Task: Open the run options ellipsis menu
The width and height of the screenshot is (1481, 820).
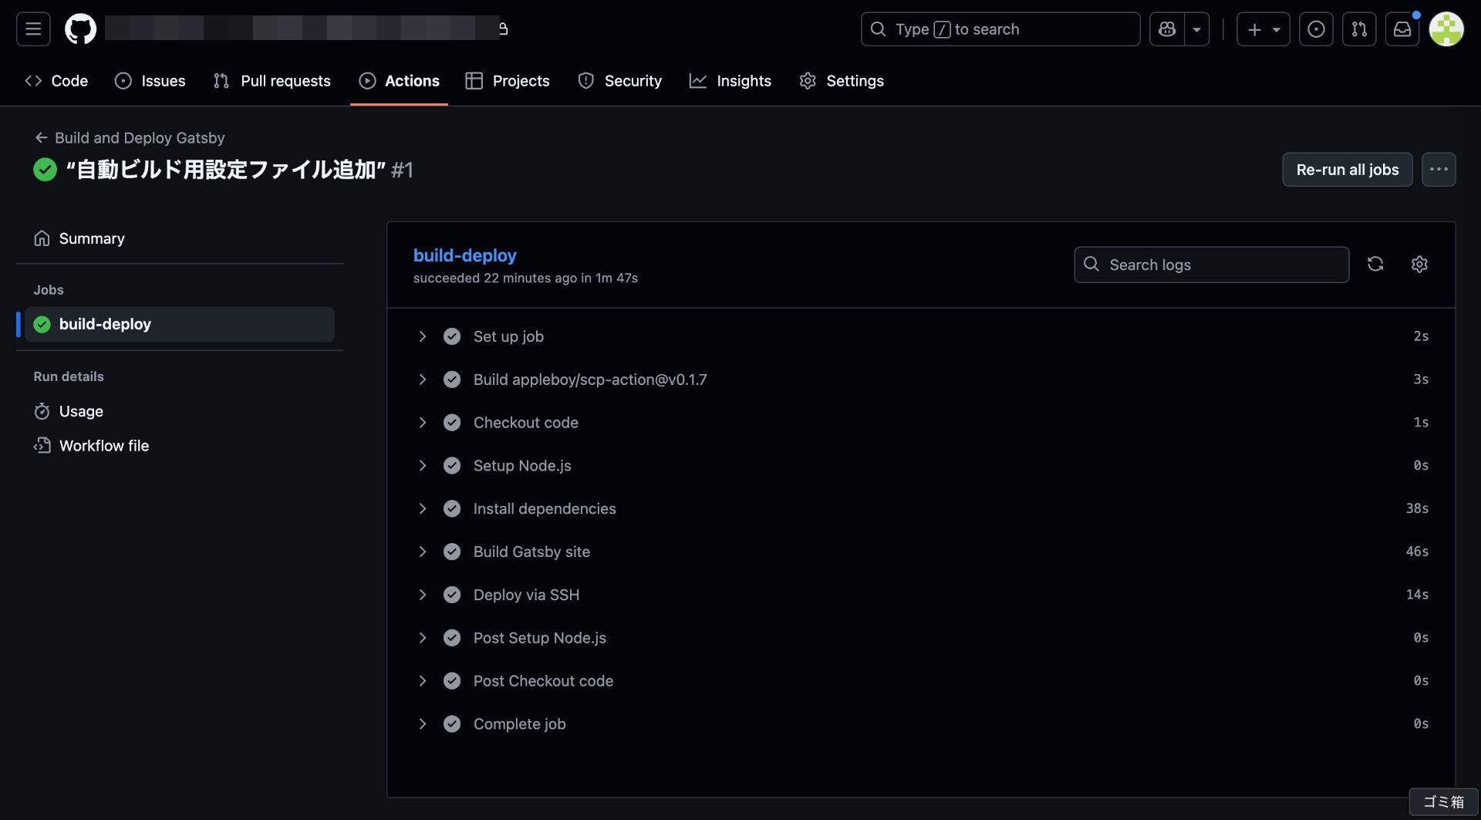Action: tap(1439, 170)
